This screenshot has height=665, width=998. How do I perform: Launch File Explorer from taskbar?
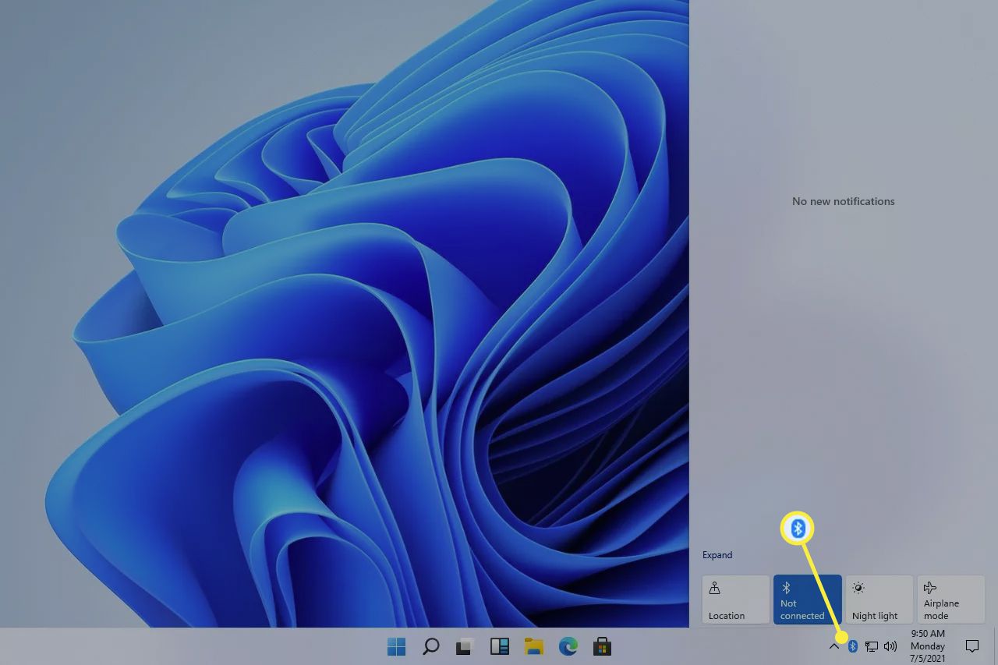533,646
